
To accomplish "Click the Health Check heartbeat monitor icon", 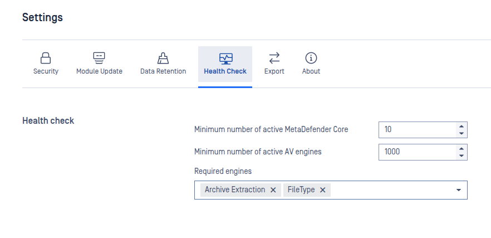I will point(225,58).
